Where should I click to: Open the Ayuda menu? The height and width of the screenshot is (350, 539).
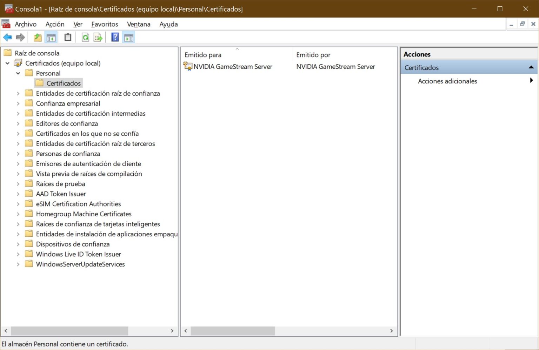(168, 24)
